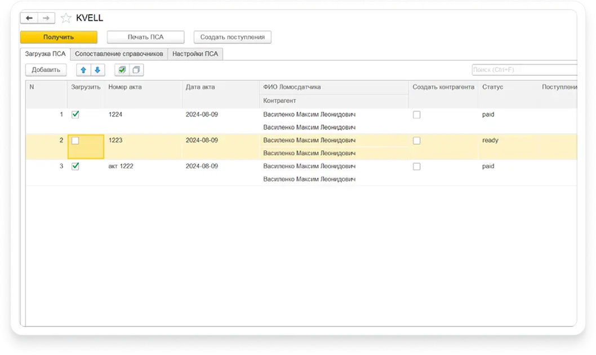
Task: Uncheck all rows using empty boxes icon
Action: [136, 70]
